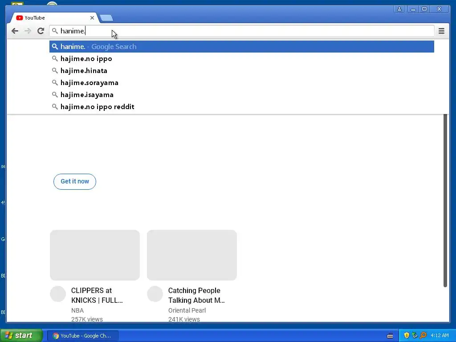The height and width of the screenshot is (342, 456).
Task: Maximize the Chrome window
Action: (x=424, y=9)
